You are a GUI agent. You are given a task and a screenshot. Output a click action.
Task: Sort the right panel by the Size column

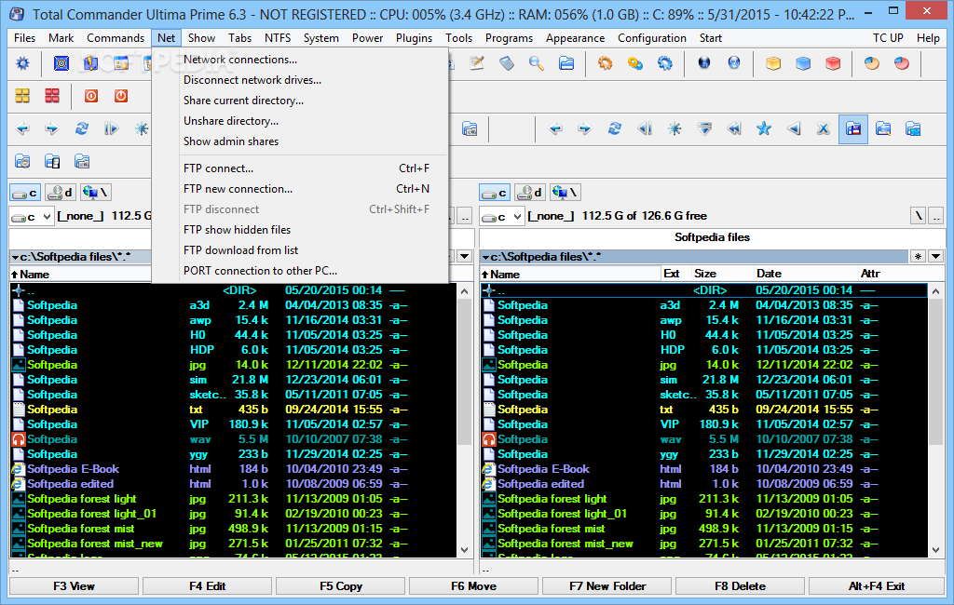[x=721, y=274]
